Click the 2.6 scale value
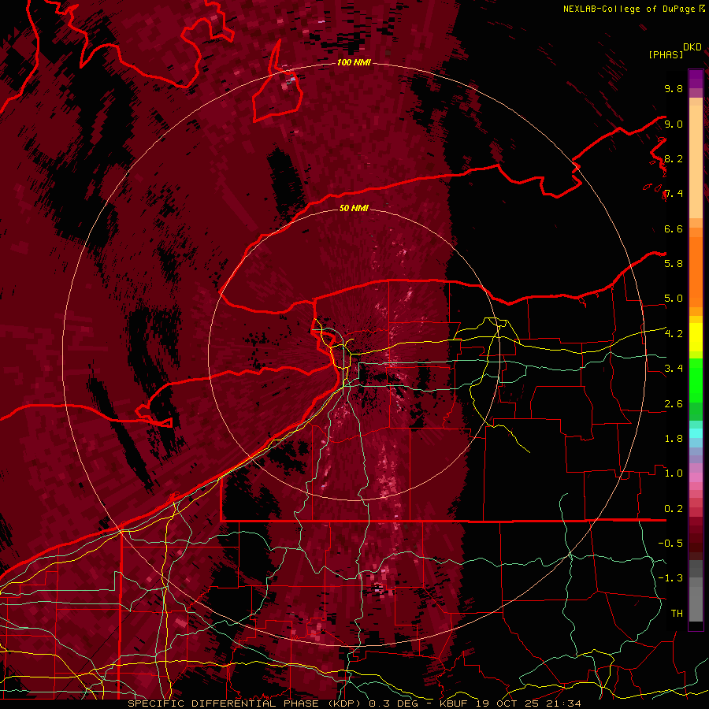Viewport: 709px width, 709px height. click(674, 404)
